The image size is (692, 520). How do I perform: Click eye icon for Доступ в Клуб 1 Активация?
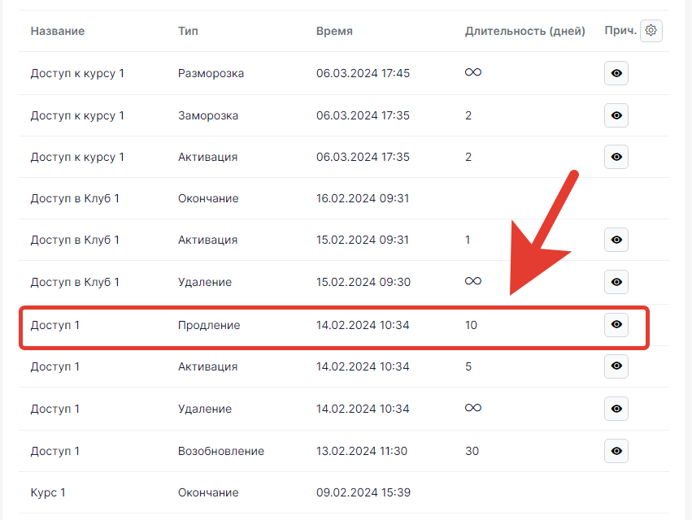[616, 240]
